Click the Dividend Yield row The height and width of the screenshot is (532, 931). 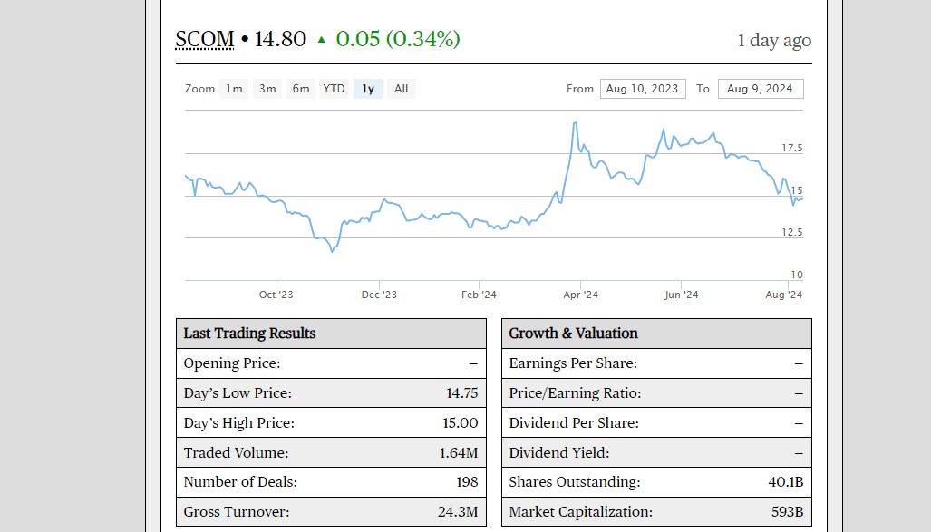click(x=656, y=452)
